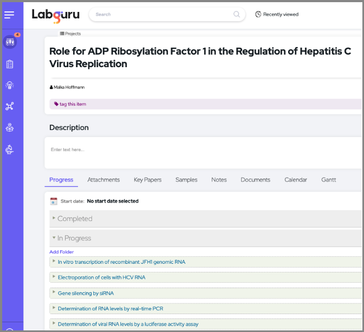
Task: Click the test tubes icon with badge
Action: click(10, 42)
